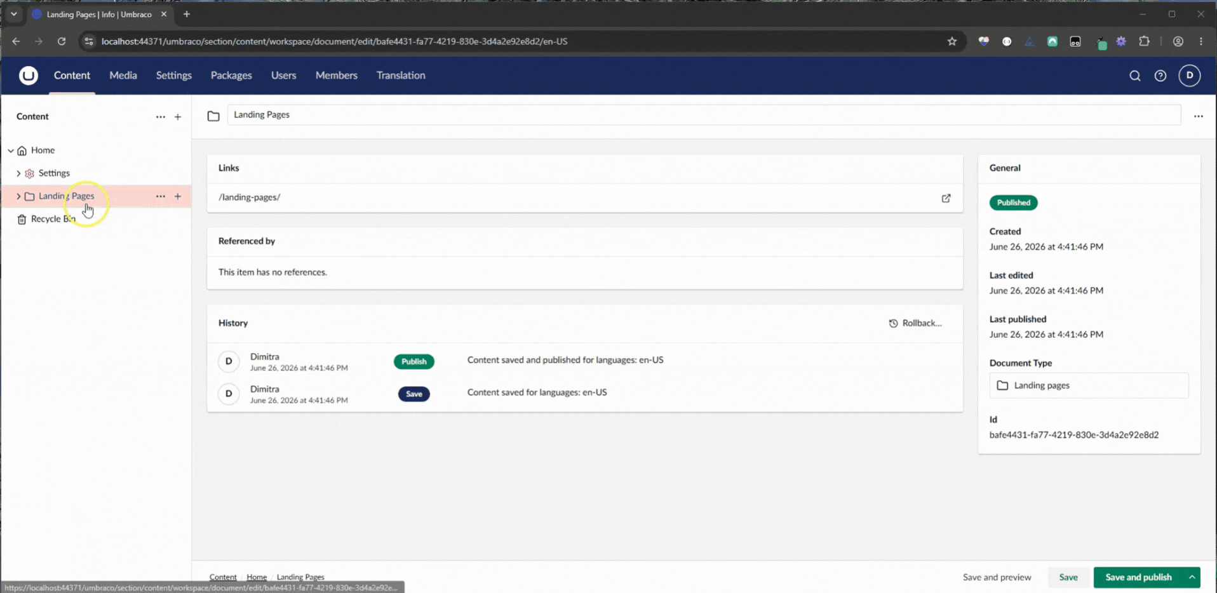The image size is (1217, 593).
Task: Select Landing Pages in the content tree
Action: [x=66, y=196]
